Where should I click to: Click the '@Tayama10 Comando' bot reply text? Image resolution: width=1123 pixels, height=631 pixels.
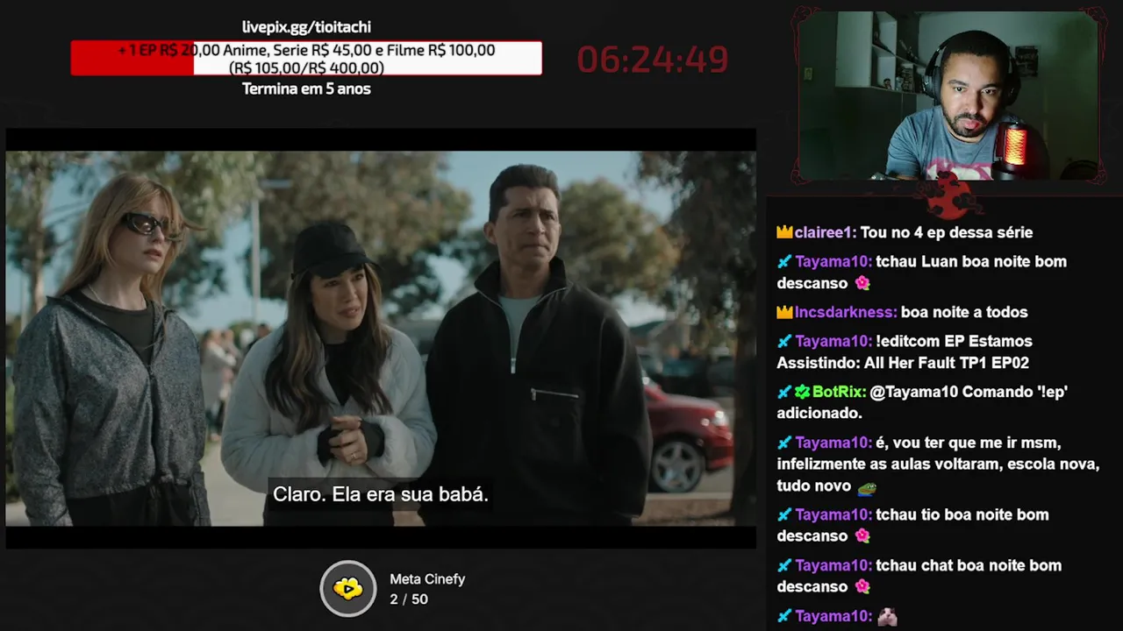922,402
